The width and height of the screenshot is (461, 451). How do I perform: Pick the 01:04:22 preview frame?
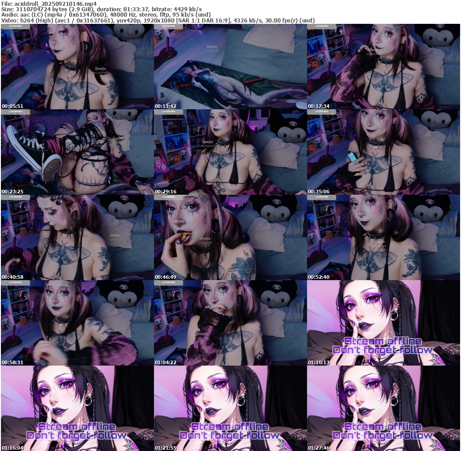coord(230,323)
